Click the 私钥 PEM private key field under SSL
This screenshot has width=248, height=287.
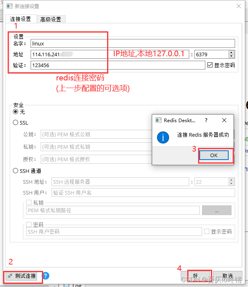(96, 147)
